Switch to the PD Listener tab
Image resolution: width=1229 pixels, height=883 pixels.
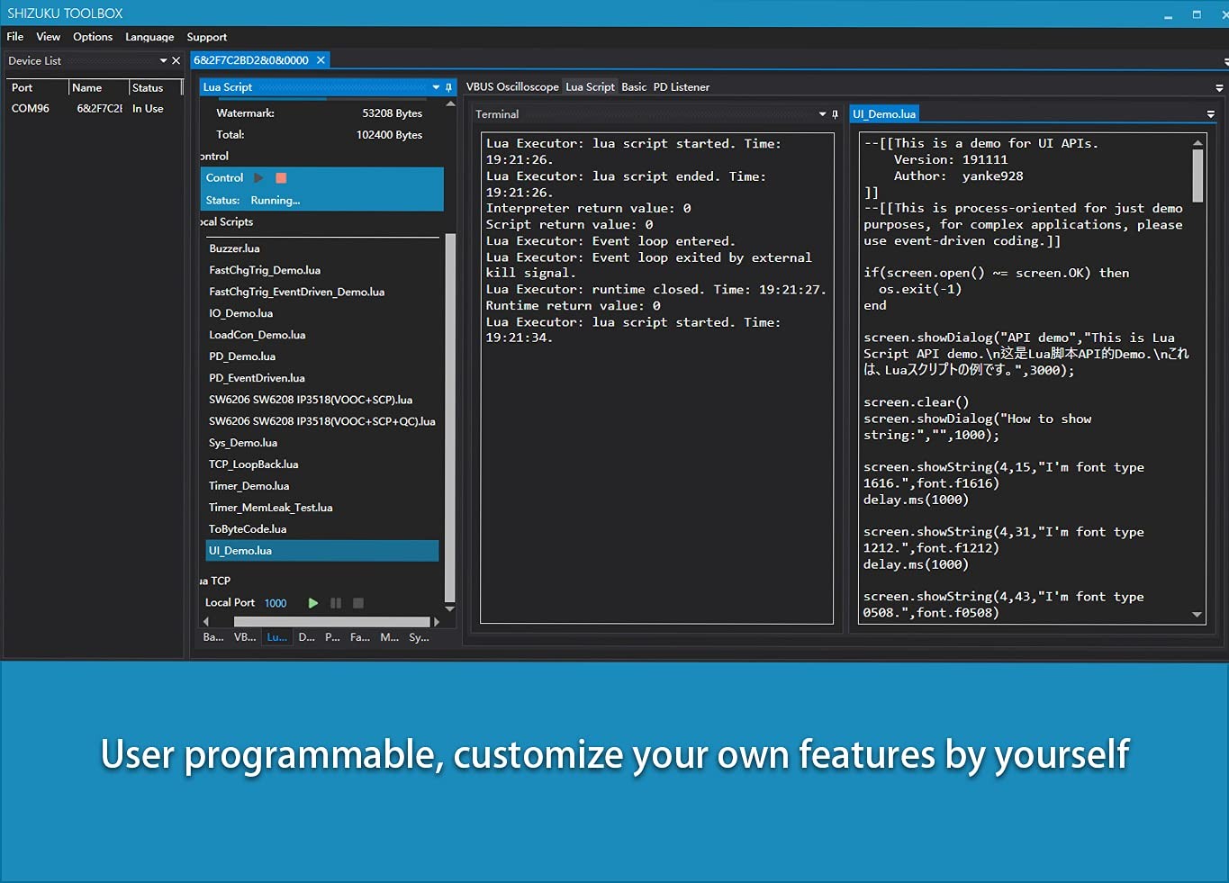(681, 87)
